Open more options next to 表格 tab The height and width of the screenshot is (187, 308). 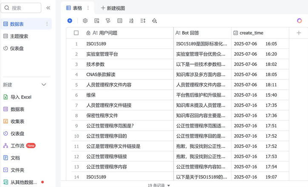click(x=88, y=8)
